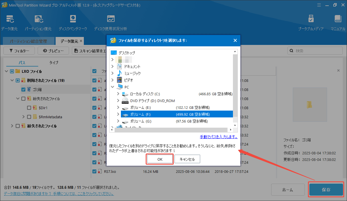Switch to the タイプ view tab
This screenshot has width=347, height=201.
point(54,63)
